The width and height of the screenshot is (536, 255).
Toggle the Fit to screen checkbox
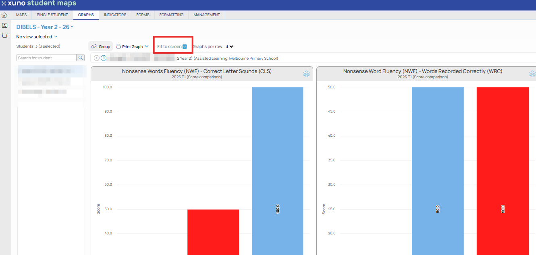(x=185, y=46)
